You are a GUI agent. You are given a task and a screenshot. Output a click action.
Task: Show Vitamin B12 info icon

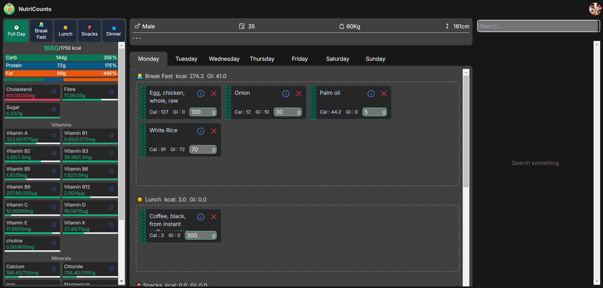[x=112, y=189]
